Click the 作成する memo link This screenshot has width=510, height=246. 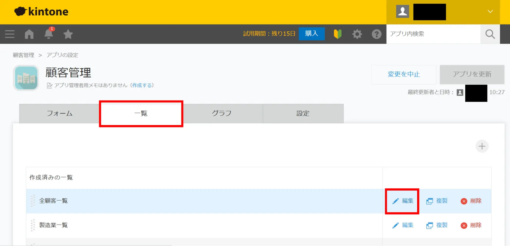(x=142, y=85)
